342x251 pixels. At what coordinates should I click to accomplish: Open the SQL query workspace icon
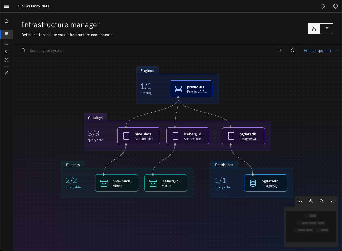pos(6,51)
